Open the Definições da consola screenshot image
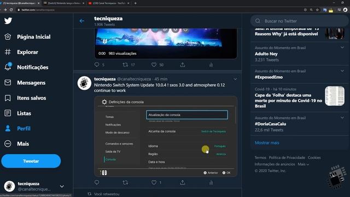350x197 pixels. click(x=165, y=136)
